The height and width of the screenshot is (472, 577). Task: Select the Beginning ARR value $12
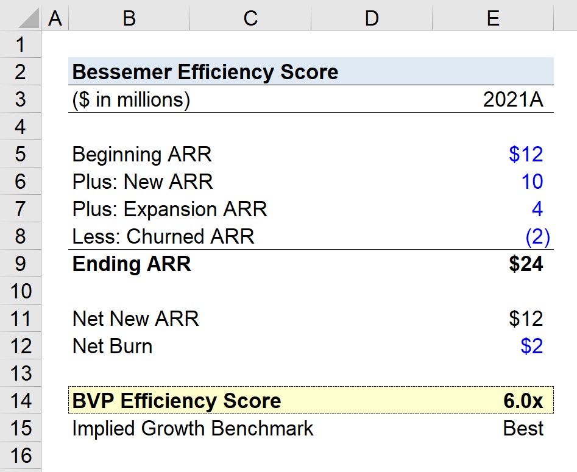coord(526,154)
